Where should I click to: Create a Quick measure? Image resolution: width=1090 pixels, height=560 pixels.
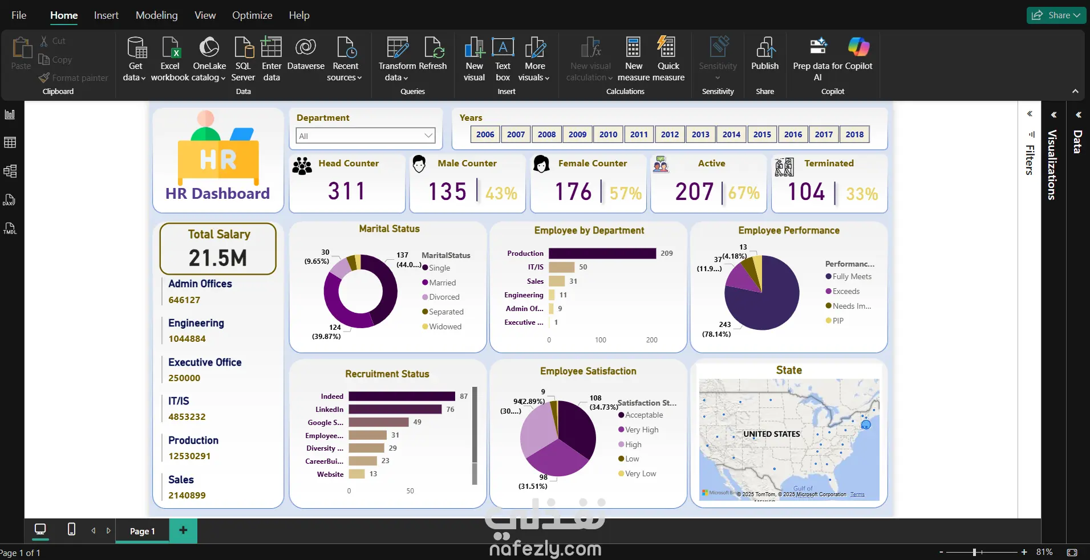click(x=668, y=59)
